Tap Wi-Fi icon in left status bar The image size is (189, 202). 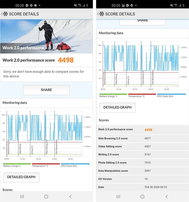(80, 5)
